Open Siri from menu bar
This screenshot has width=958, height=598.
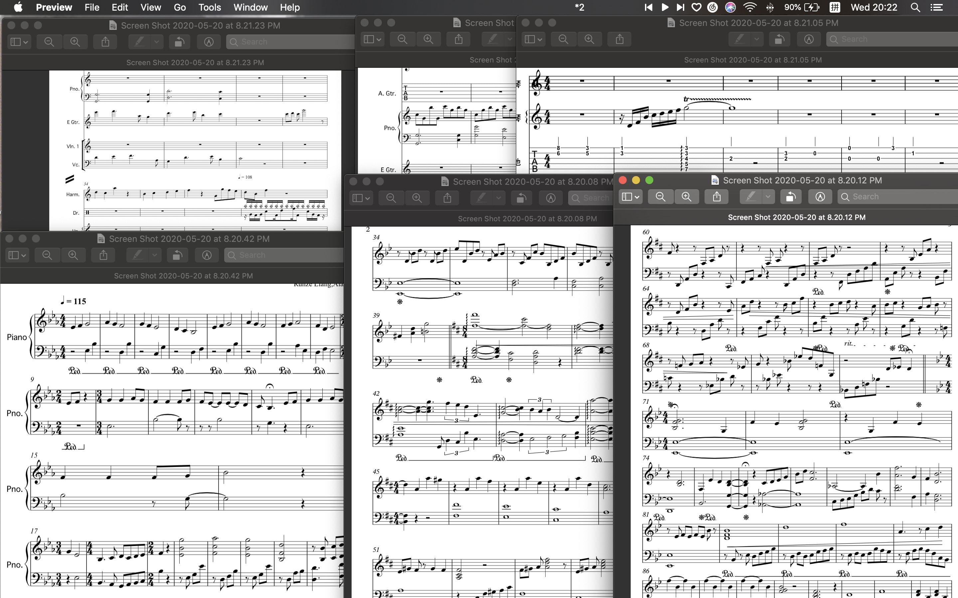coord(730,7)
